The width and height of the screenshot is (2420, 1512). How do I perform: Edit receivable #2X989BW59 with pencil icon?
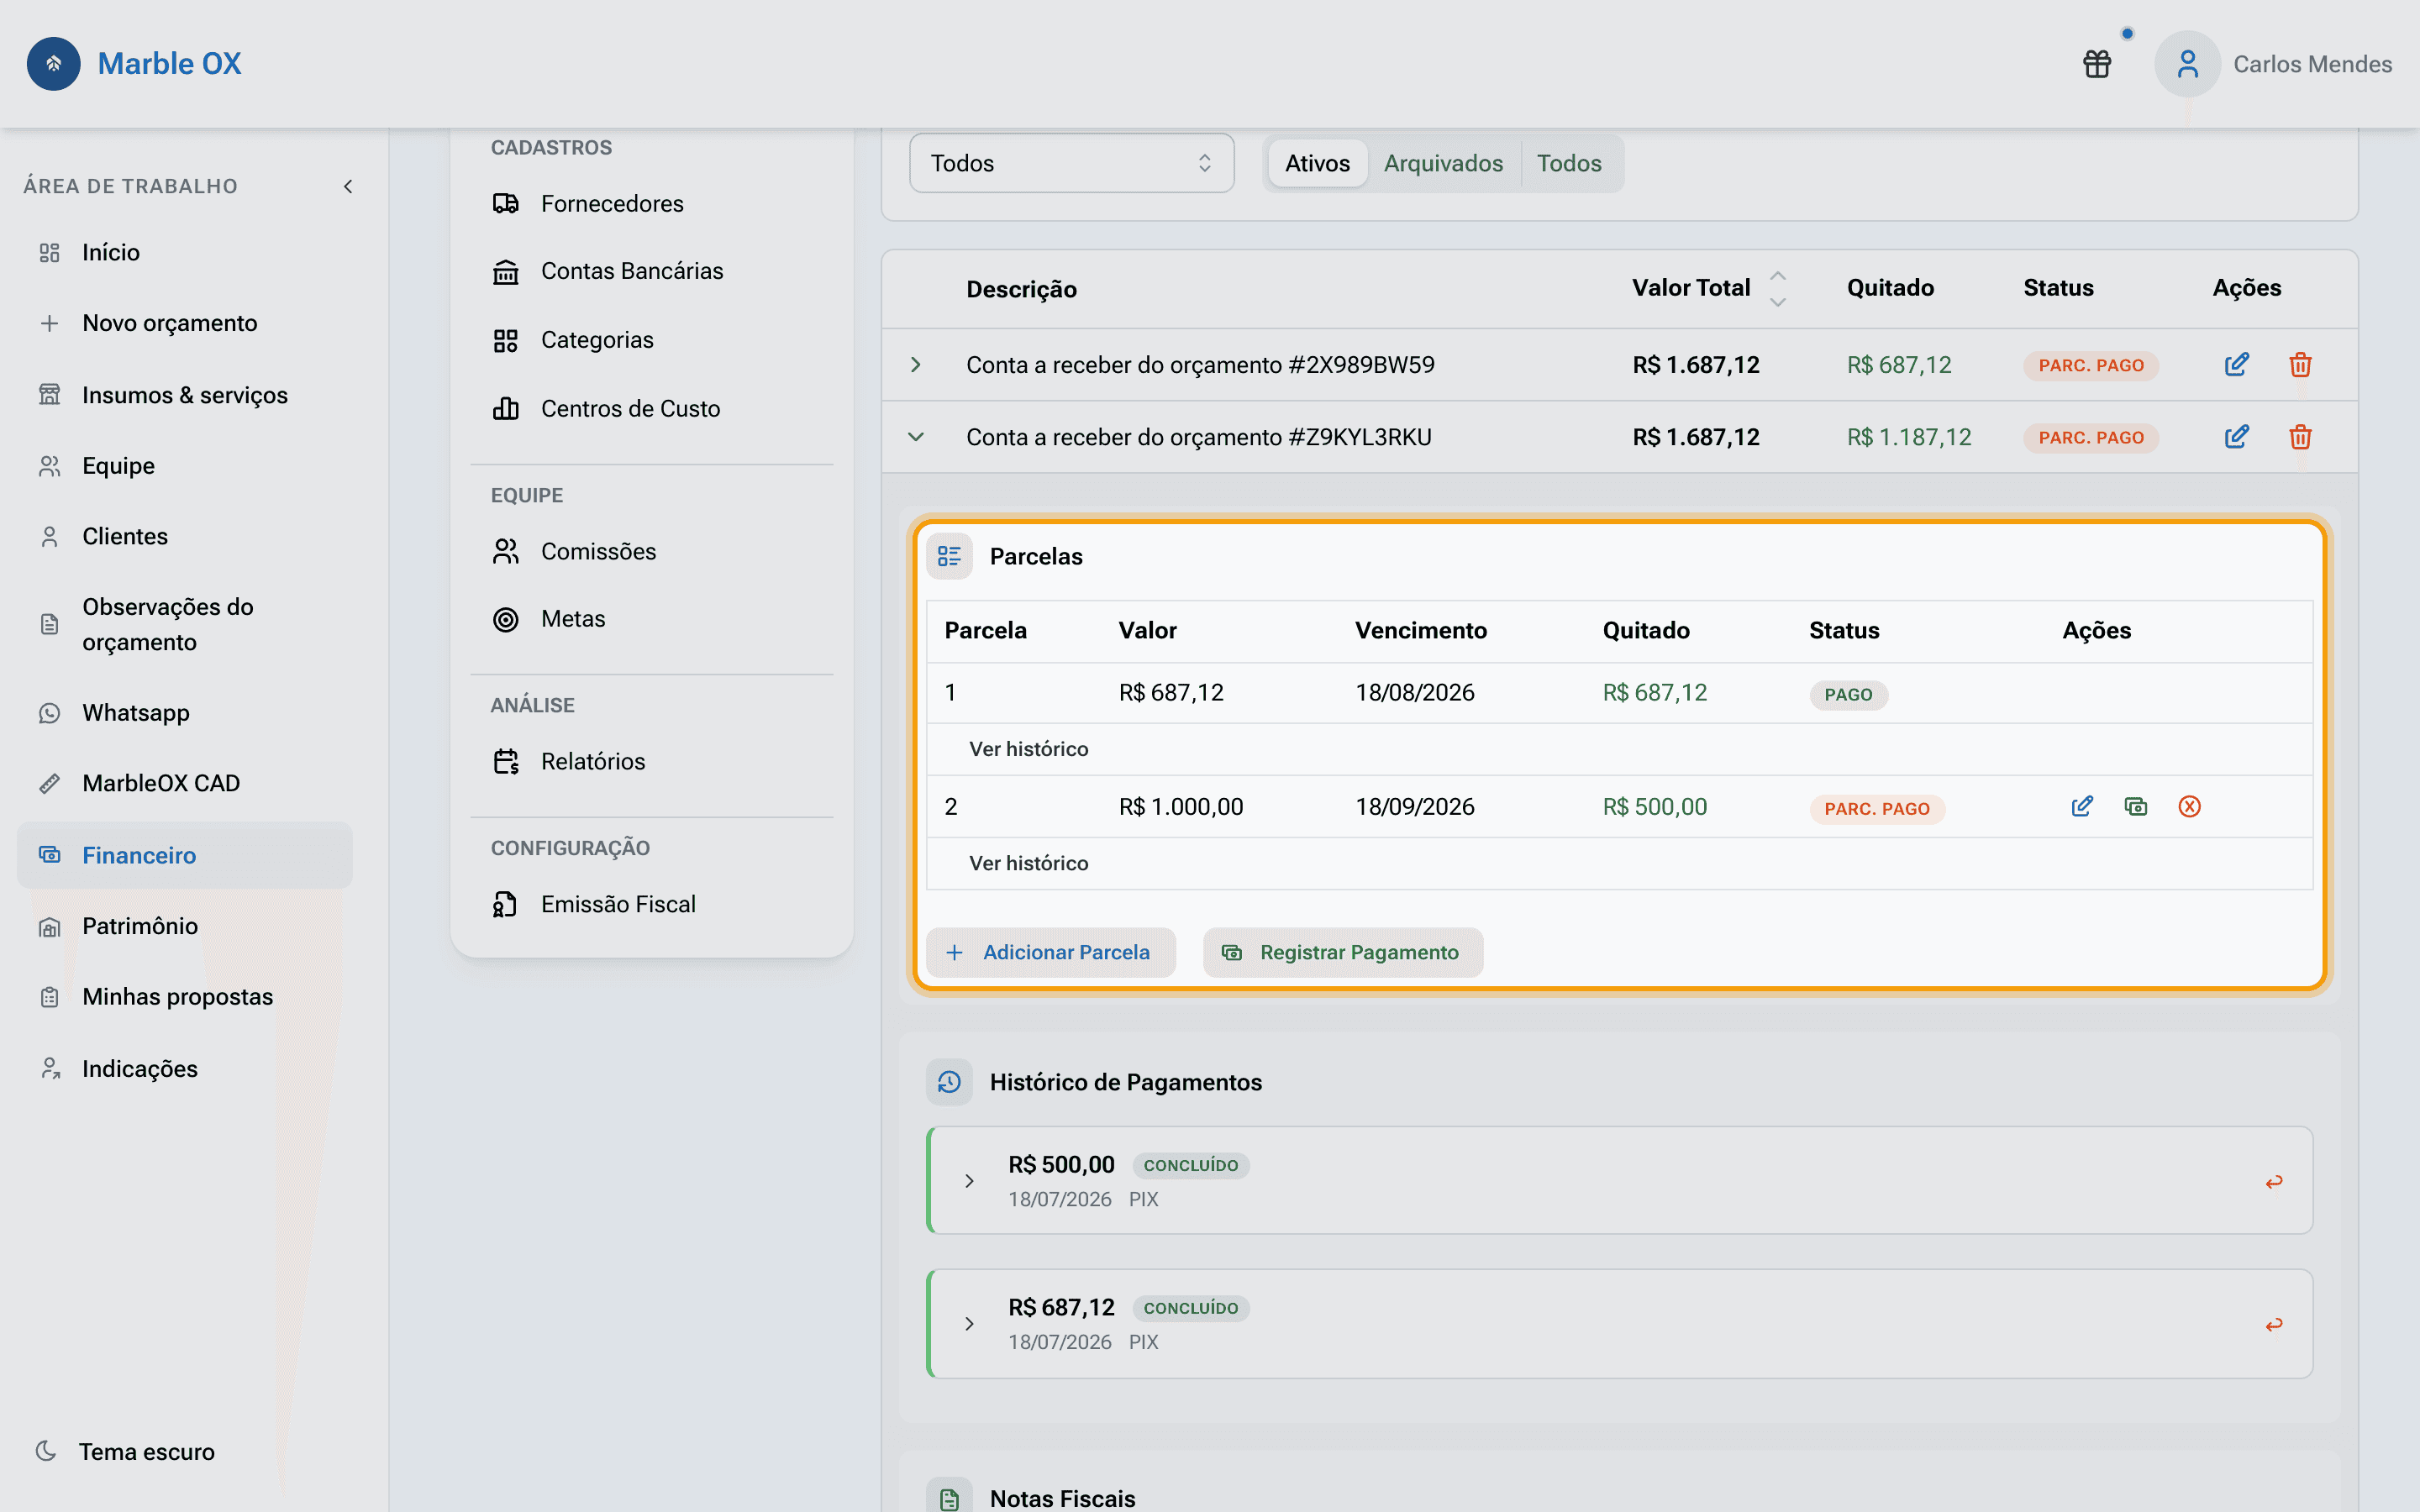2237,365
